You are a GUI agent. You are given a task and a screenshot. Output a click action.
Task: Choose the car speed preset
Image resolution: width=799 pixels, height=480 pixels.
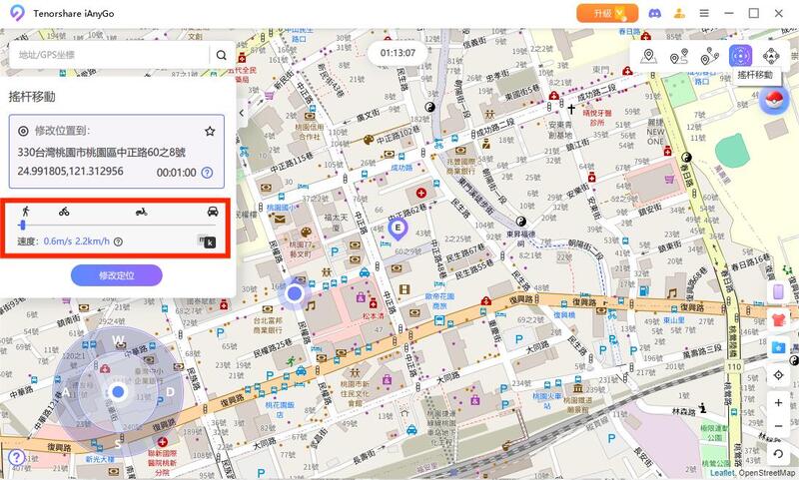[x=213, y=212]
